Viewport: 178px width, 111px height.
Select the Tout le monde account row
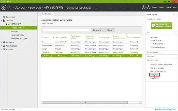(91, 56)
